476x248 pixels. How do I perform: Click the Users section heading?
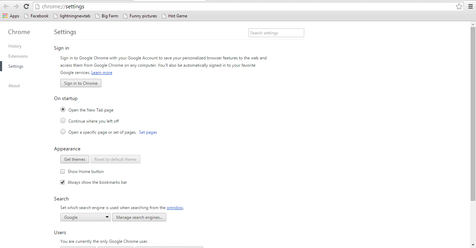tap(60, 233)
